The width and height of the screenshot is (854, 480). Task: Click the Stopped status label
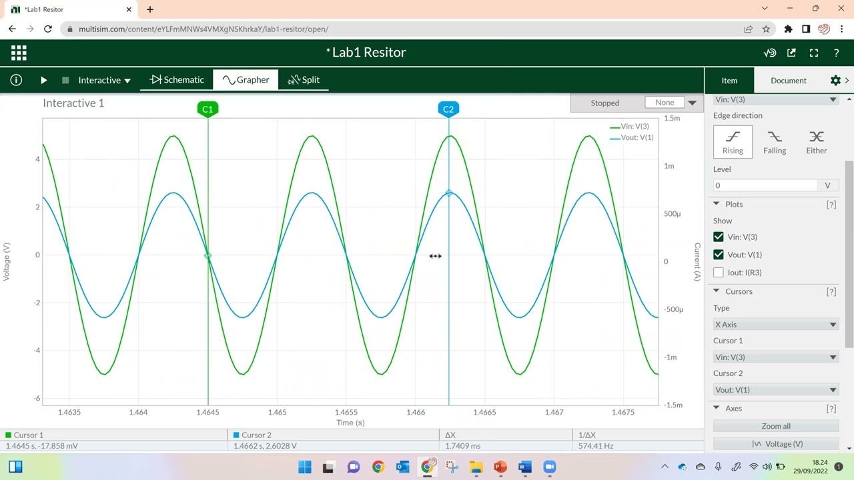605,103
